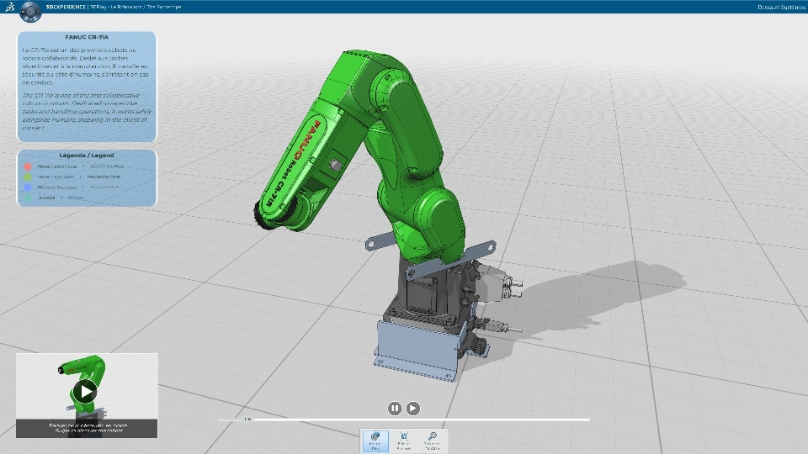Select the highlighted Play tool in bottom toolbar
Screen dimensions: 808x454
(375, 441)
